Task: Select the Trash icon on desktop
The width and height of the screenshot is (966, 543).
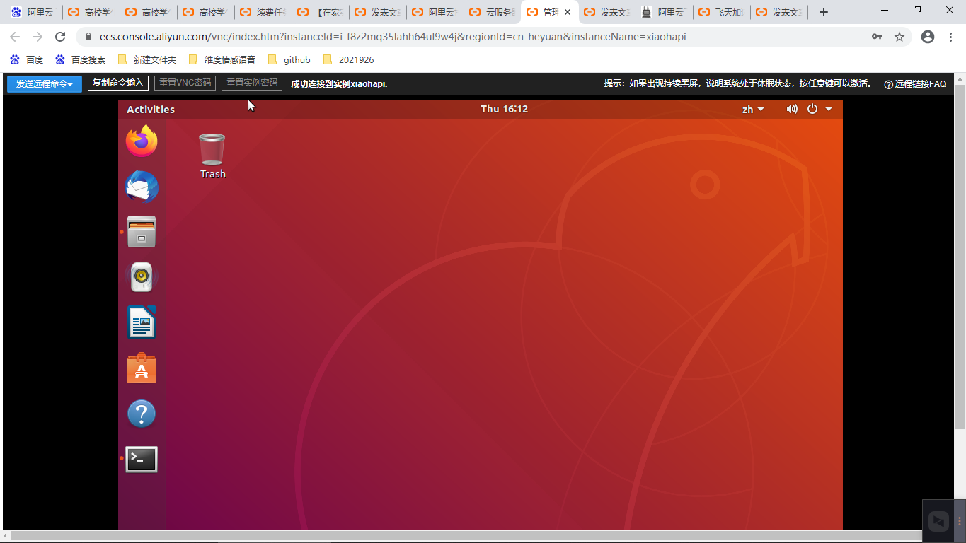Action: [212, 156]
